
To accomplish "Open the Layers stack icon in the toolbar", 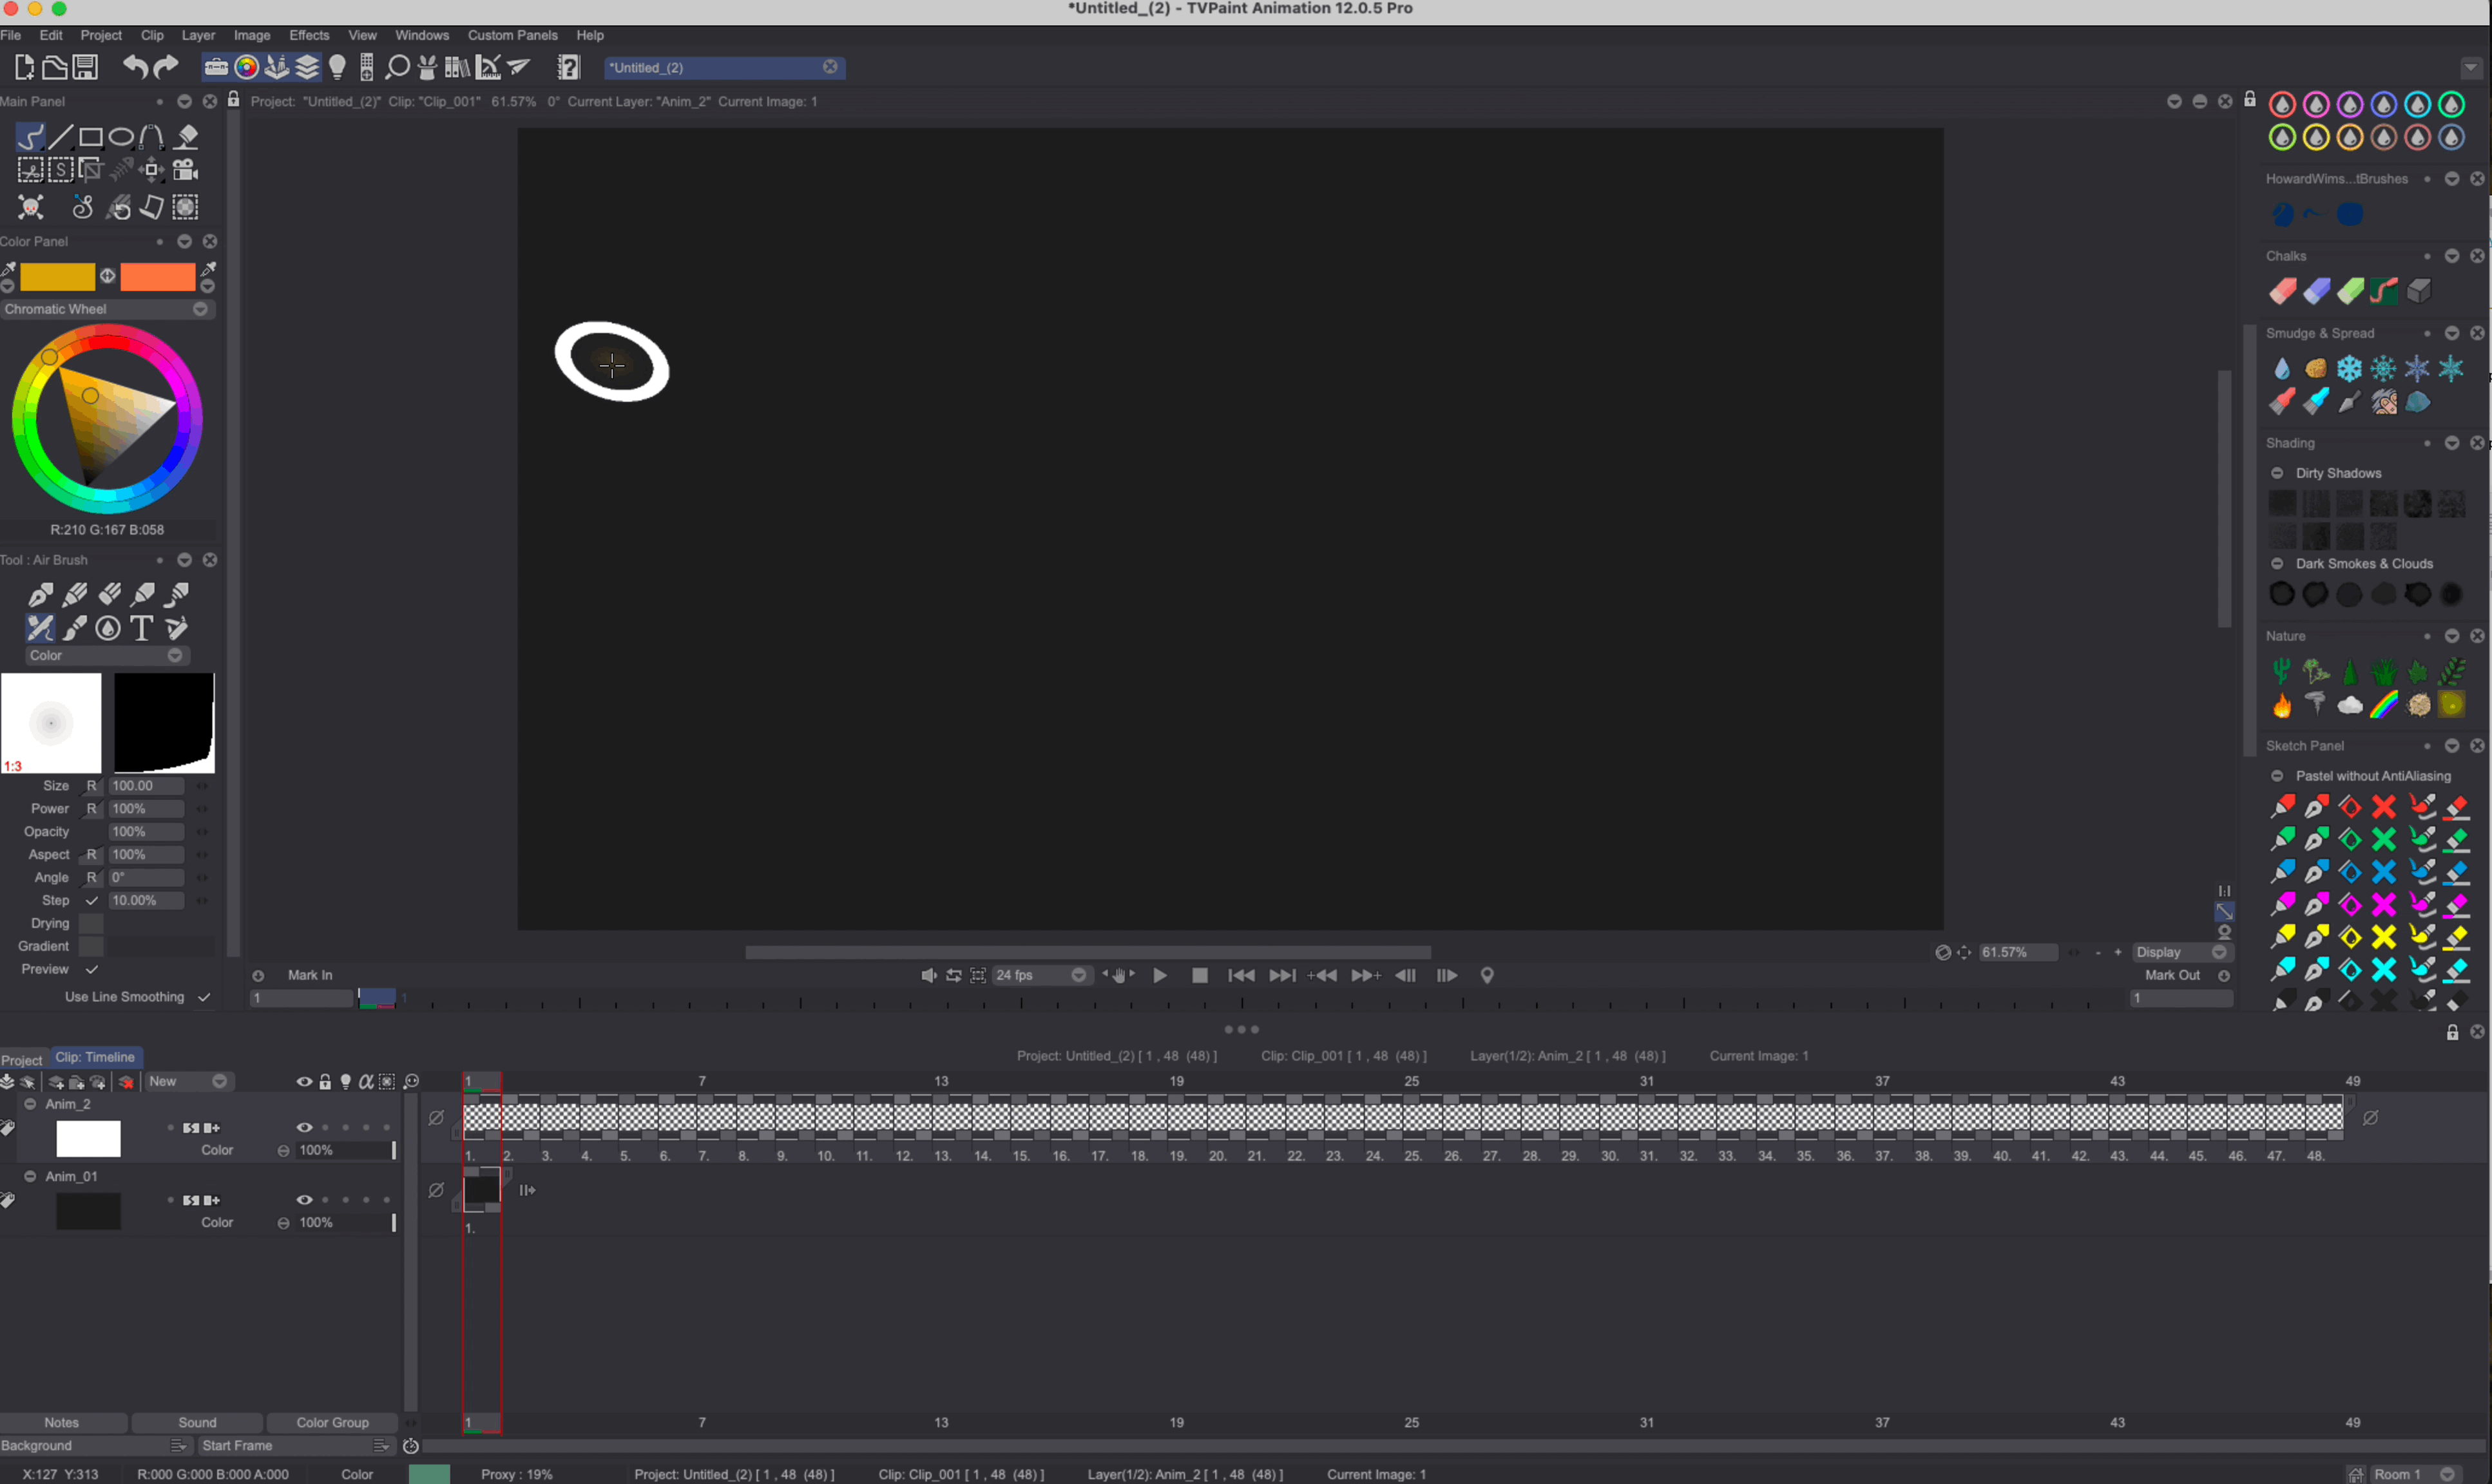I will coord(306,67).
